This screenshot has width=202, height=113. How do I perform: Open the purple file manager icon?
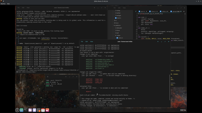pyautogui.click(x=30, y=110)
